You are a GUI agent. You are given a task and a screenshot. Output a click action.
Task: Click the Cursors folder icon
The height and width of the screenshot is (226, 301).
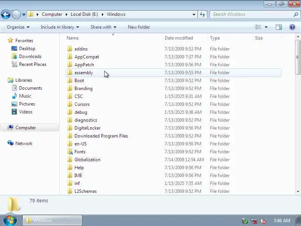[70, 104]
